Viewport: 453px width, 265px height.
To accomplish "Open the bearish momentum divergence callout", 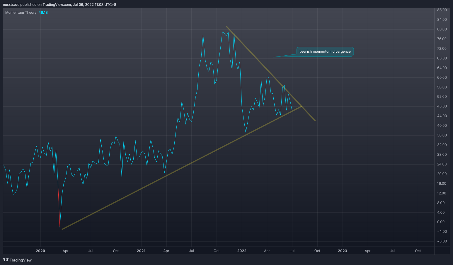I will coord(325,52).
